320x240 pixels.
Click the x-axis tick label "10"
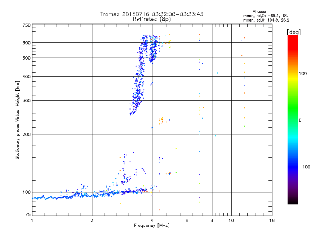[x=231, y=220]
